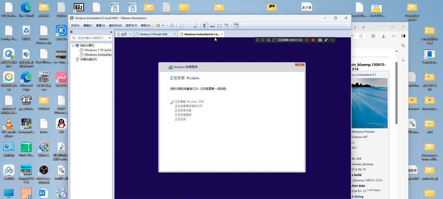Click the 正在安装 Windows heading text
Image resolution: width=443 pixels, height=199 pixels.
(x=184, y=78)
